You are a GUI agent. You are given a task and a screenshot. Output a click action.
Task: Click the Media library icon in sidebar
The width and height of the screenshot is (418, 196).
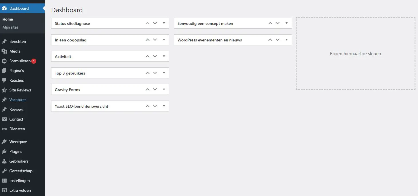(x=4, y=51)
